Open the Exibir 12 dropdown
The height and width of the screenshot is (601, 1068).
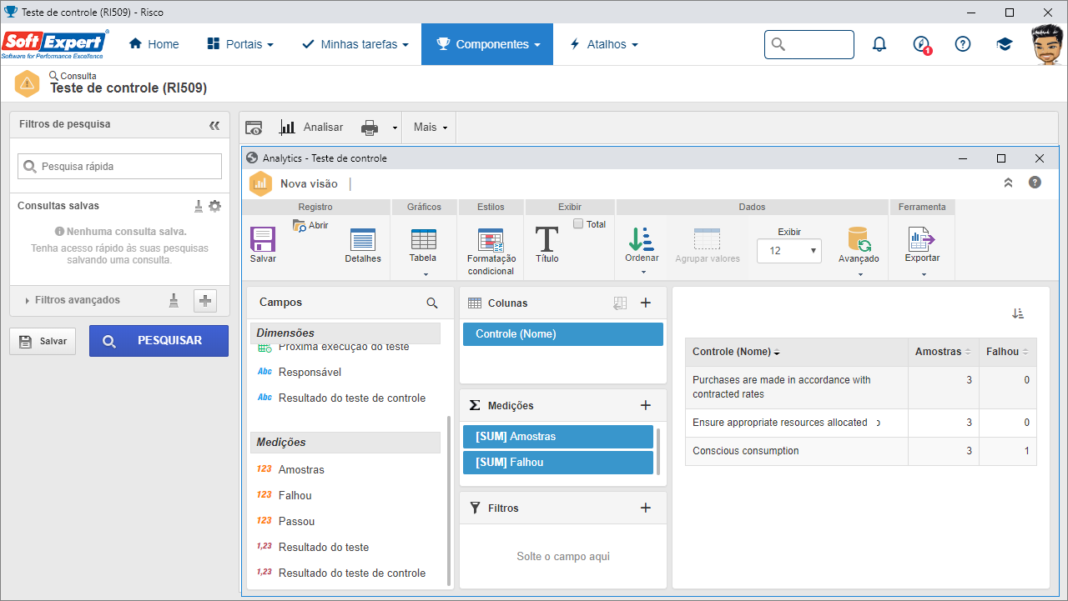click(789, 251)
